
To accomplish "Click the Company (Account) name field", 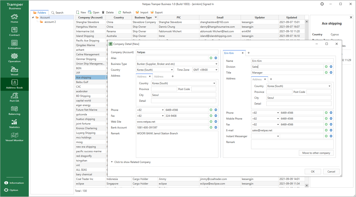I will 177,52.
